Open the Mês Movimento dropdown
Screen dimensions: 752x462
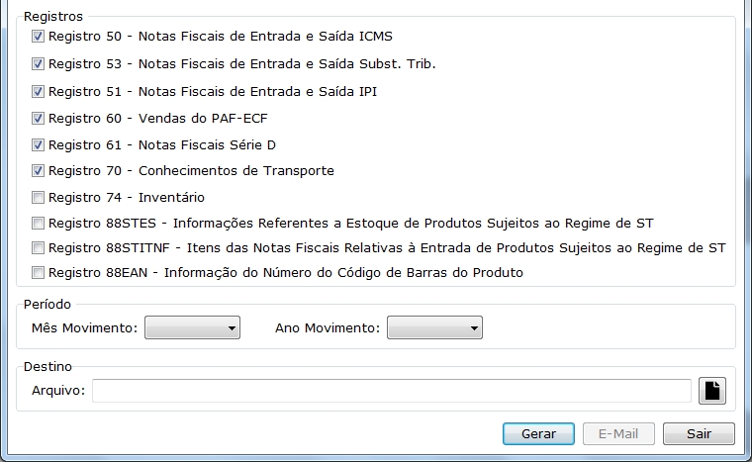[x=193, y=327]
